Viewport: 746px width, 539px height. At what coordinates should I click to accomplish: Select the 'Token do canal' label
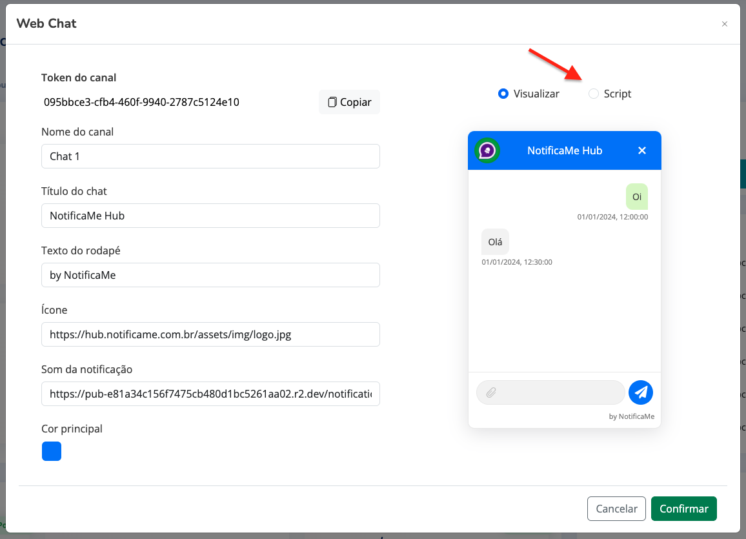point(79,77)
